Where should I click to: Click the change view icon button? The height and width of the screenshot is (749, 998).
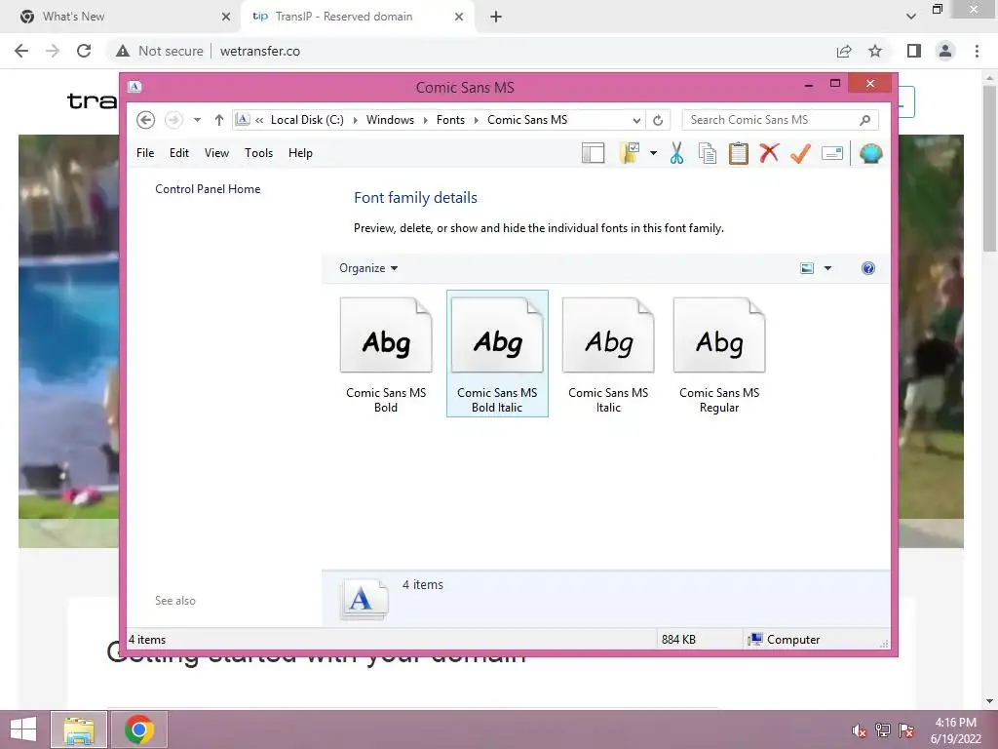pos(807,268)
